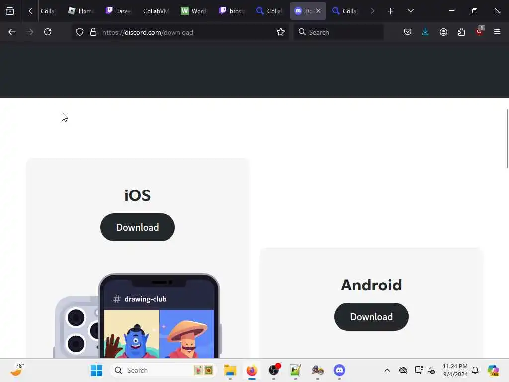
Task: Open Firefox from the taskbar
Action: pyautogui.click(x=252, y=370)
